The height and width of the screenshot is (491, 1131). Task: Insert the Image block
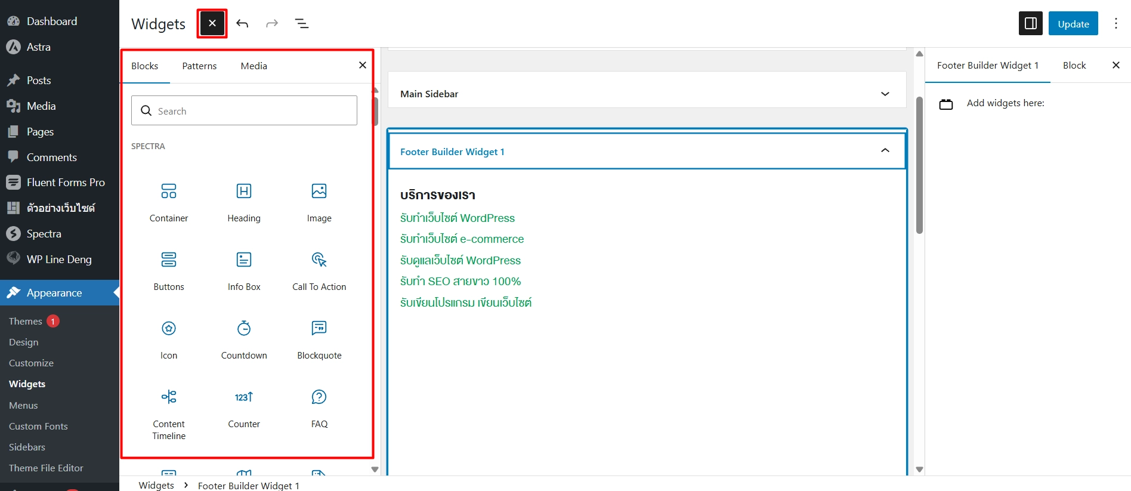319,203
